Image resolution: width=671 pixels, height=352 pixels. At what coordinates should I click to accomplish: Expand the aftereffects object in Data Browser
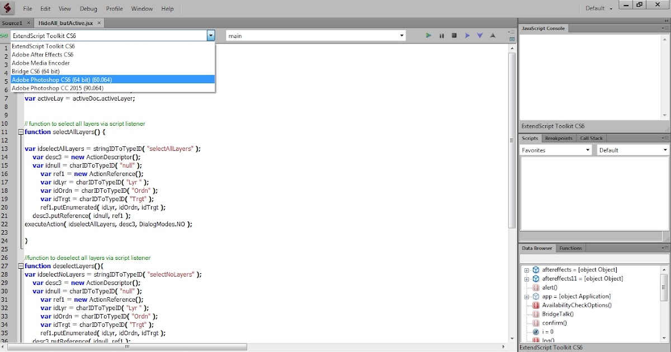click(526, 269)
